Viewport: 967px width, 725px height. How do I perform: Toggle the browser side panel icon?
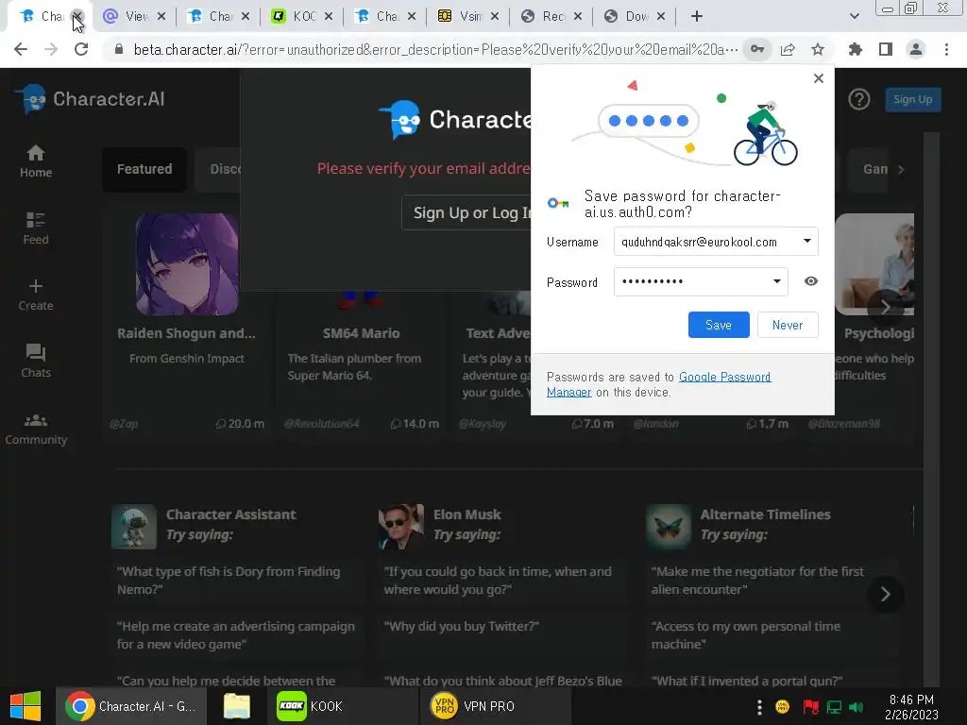[x=886, y=49]
